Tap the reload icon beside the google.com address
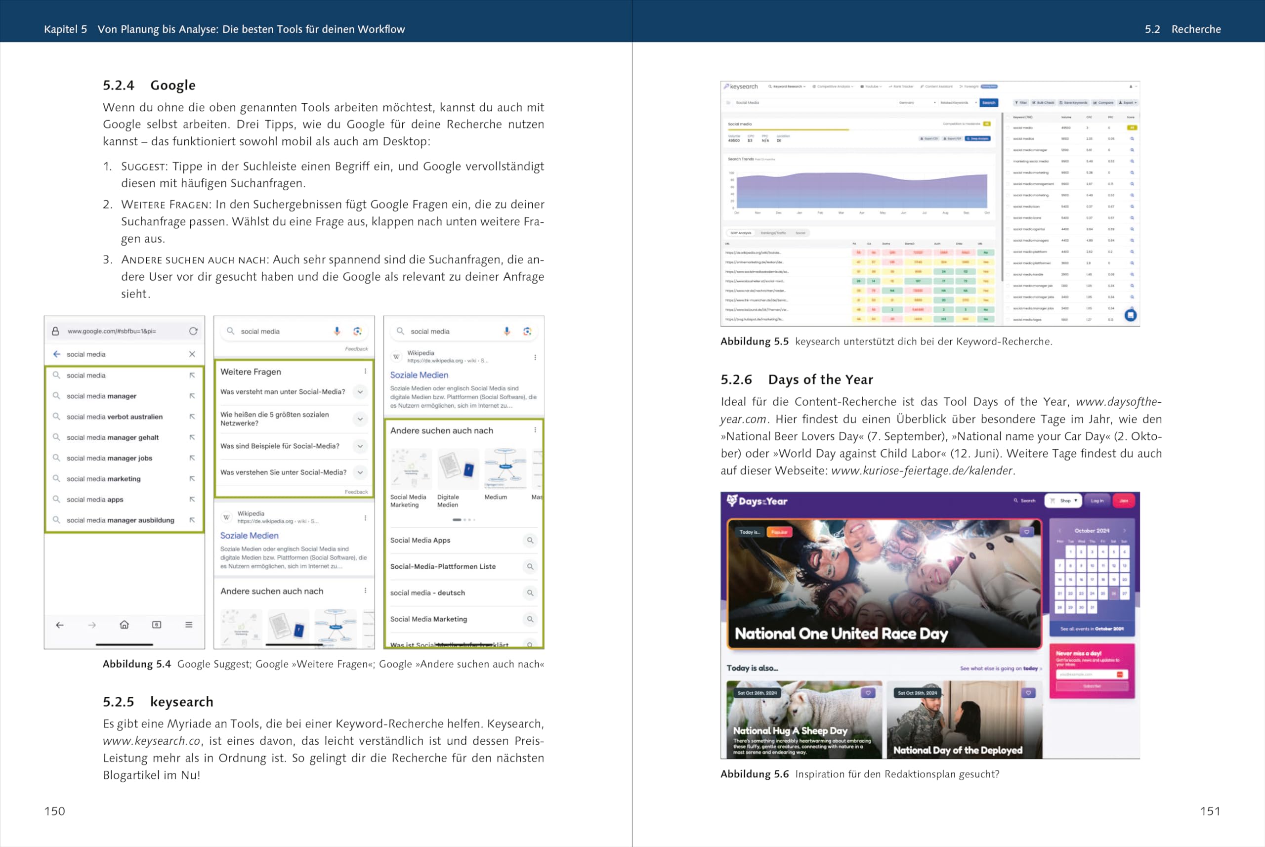This screenshot has height=847, width=1265. tap(193, 331)
